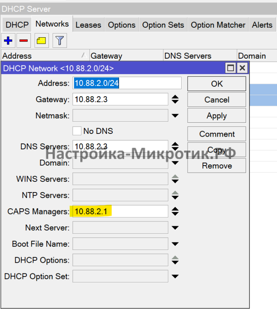The height and width of the screenshot is (309, 277).
Task: Click the Boot File Name input field
Action: click(x=120, y=244)
